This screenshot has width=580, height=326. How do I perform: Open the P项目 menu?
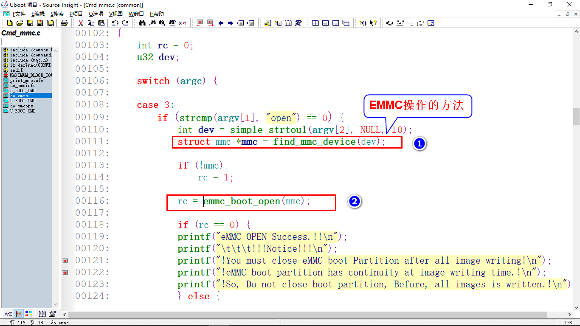(x=76, y=14)
